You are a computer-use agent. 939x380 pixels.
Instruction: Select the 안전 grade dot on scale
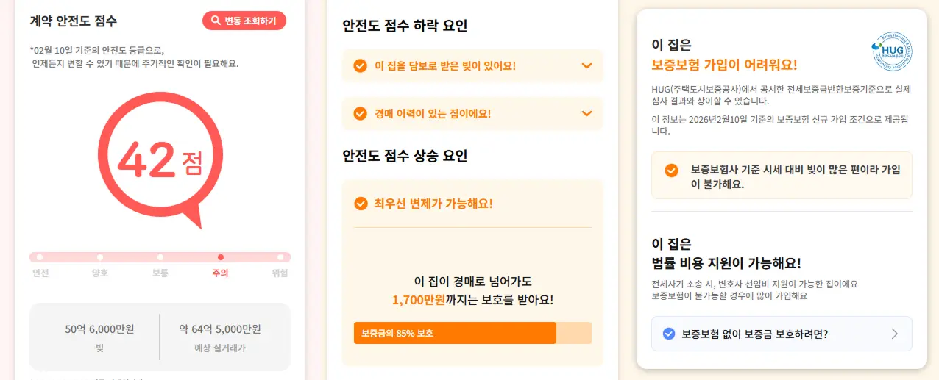click(40, 257)
